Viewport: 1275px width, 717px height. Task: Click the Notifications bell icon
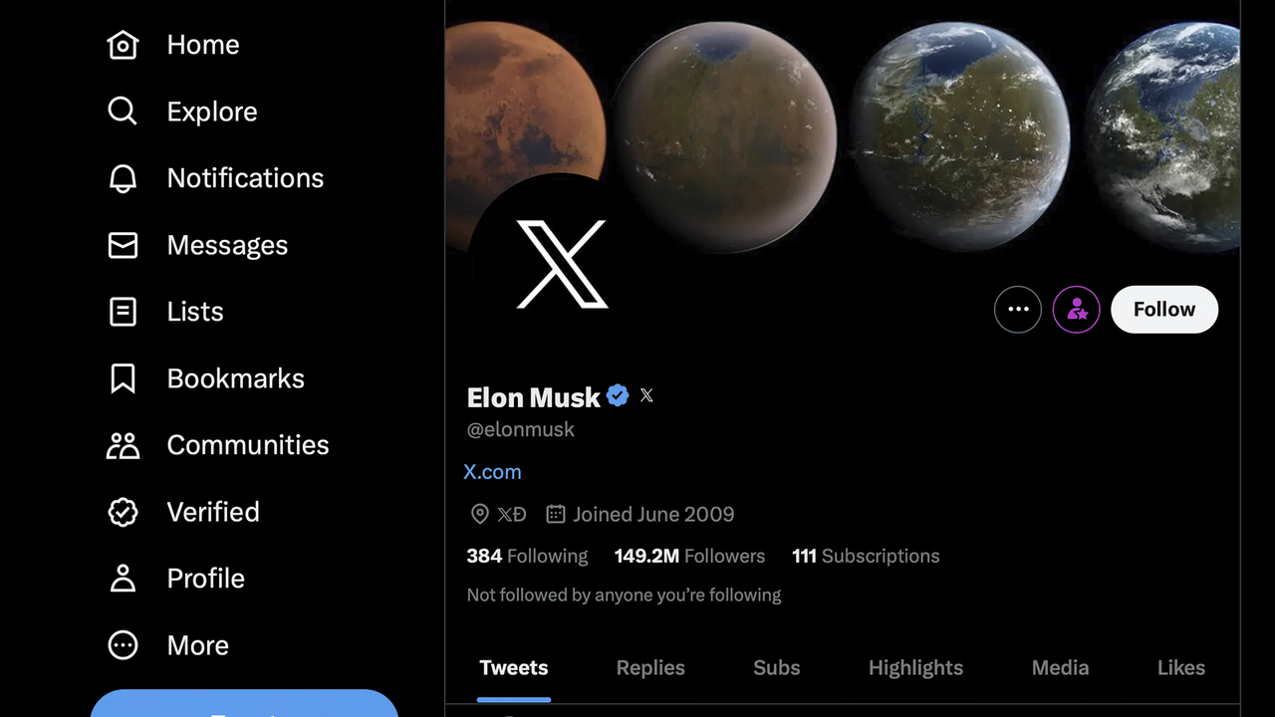pos(123,178)
